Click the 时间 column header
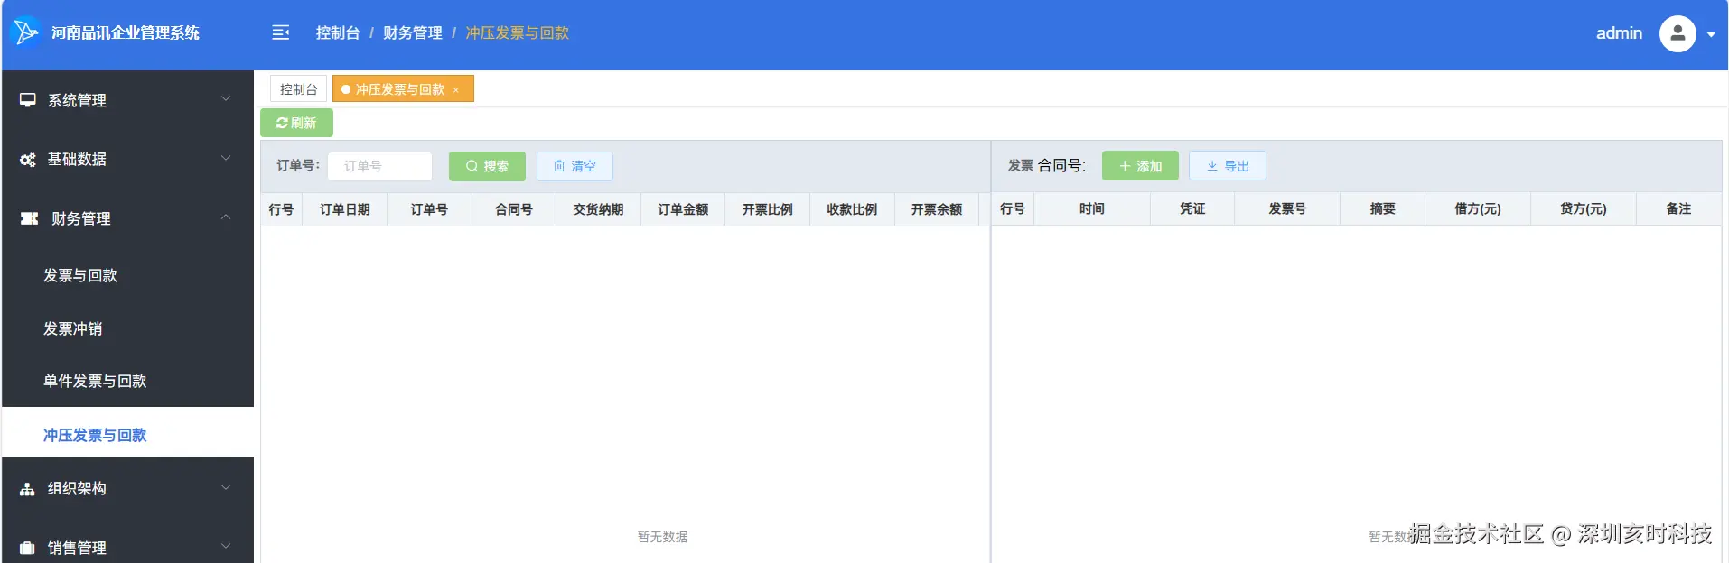 [1092, 208]
